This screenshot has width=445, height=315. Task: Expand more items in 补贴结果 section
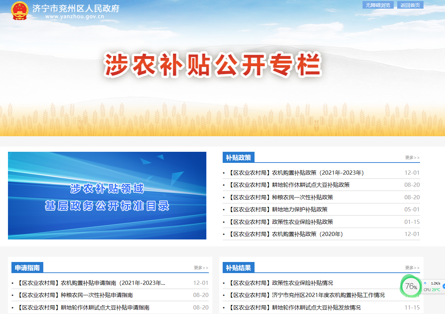412,268
